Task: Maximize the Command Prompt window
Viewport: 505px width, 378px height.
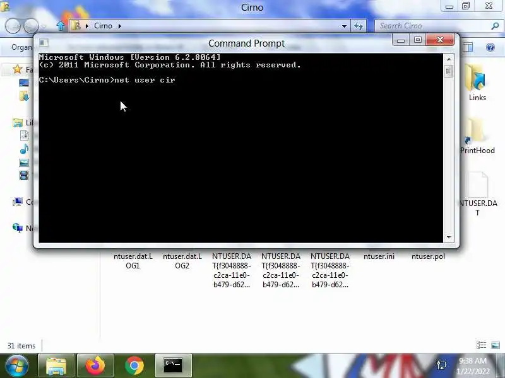Action: (x=418, y=40)
